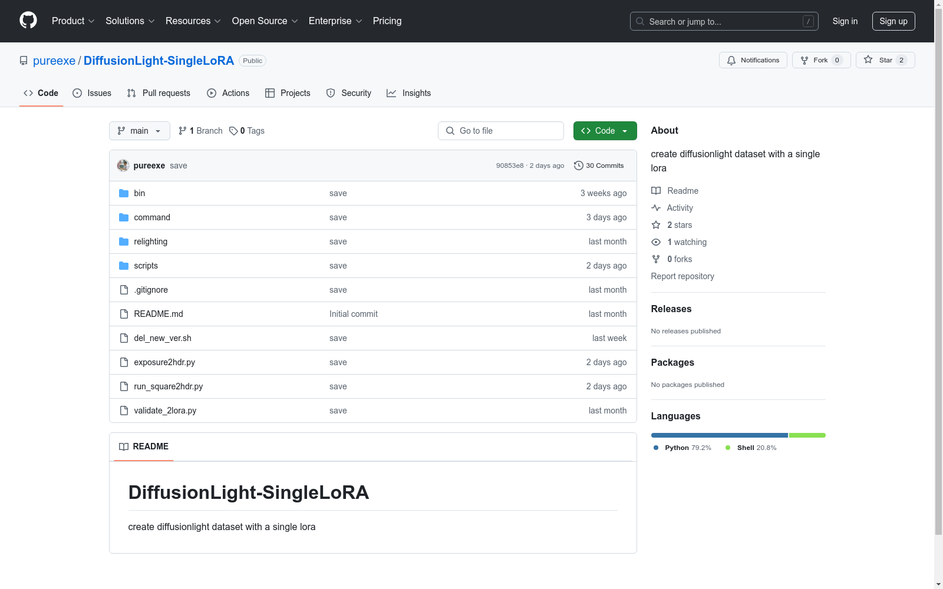Expand the Enterprise menu
Image resolution: width=943 pixels, height=589 pixels.
pyautogui.click(x=335, y=21)
